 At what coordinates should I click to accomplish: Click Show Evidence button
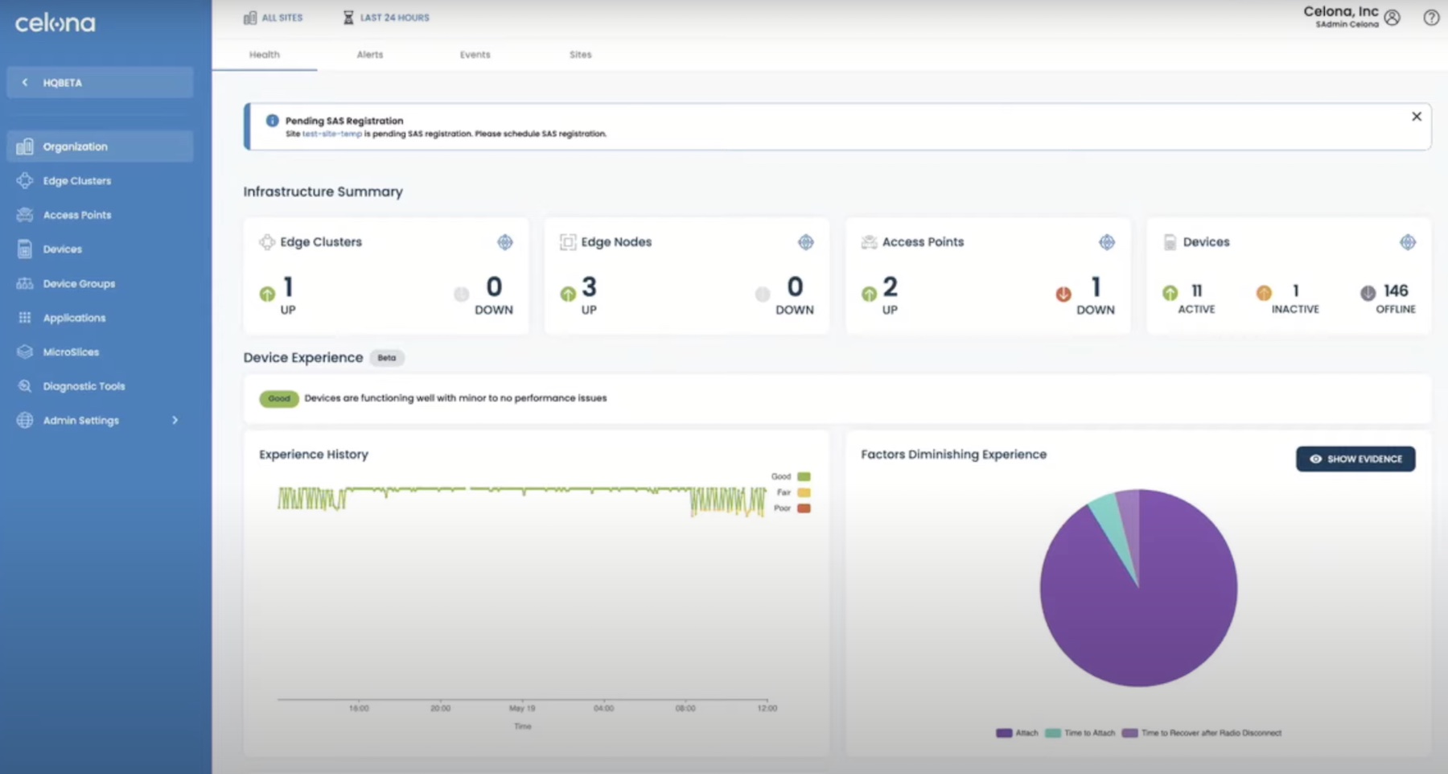(1355, 459)
